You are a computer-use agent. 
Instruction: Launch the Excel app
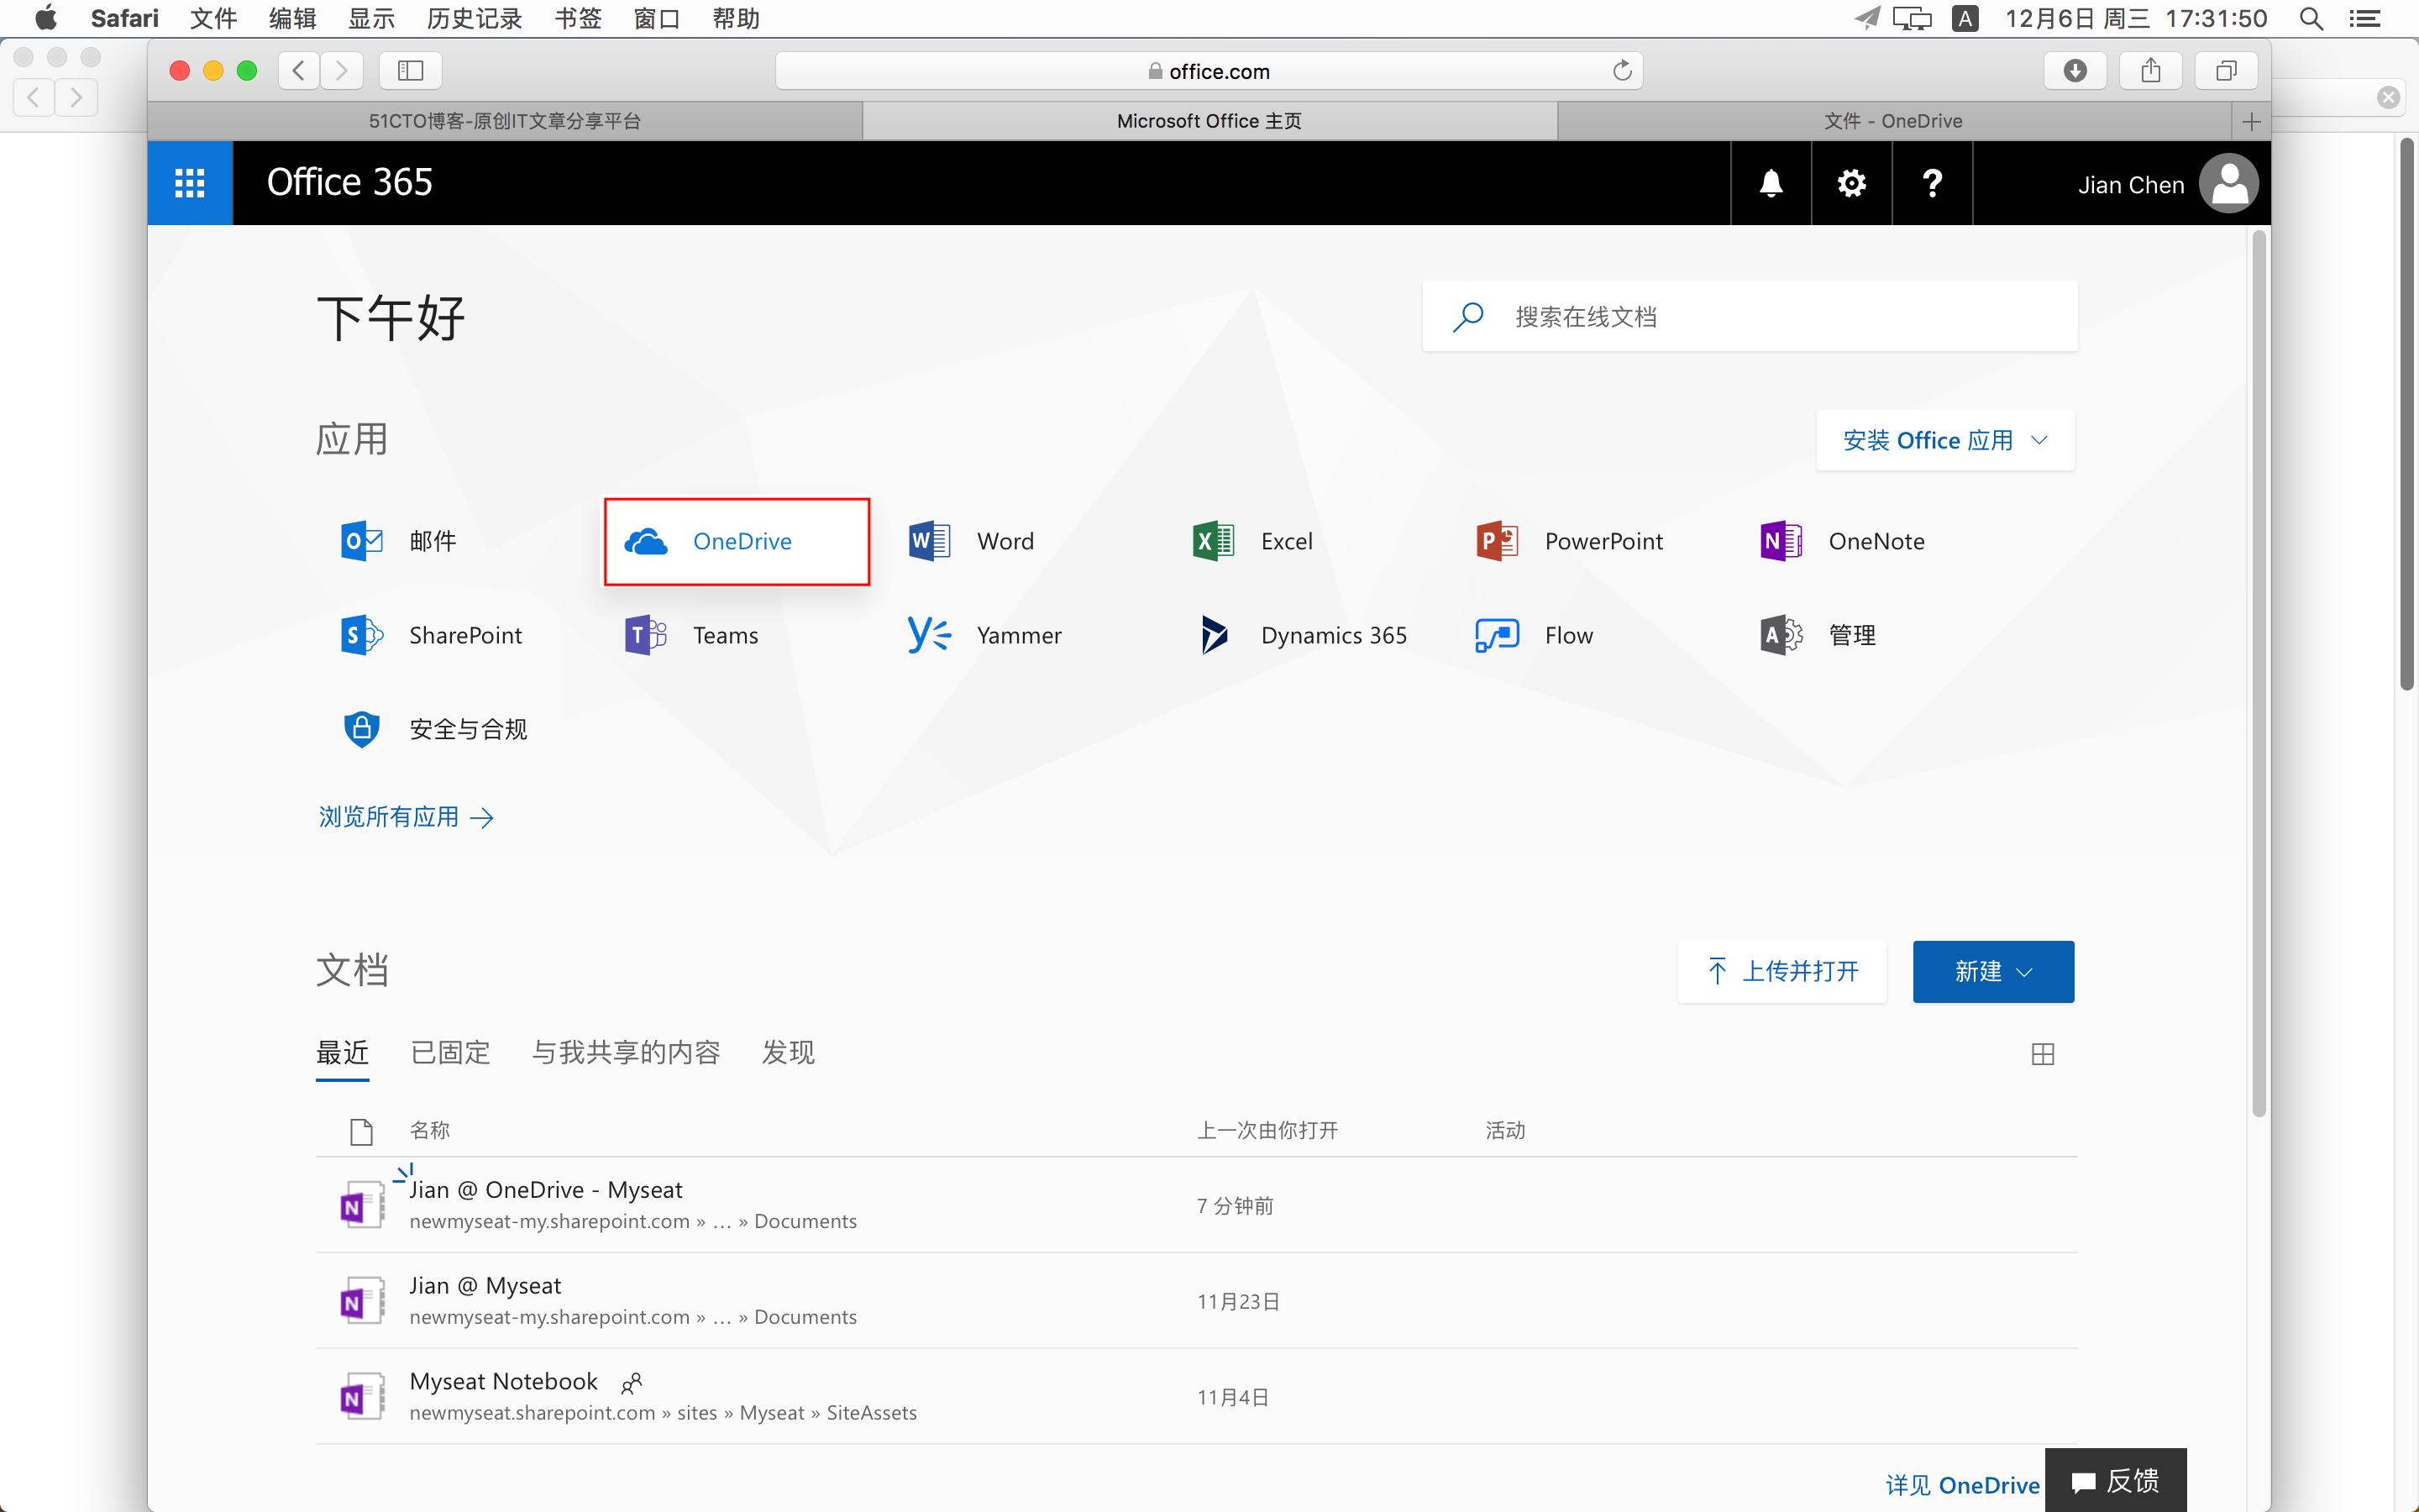point(1252,541)
